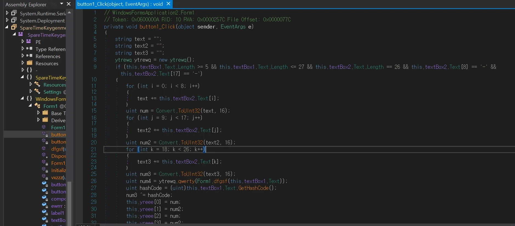This screenshot has height=226, width=515.
Task: Collapse the Form1 class node
Action: pos(30,106)
